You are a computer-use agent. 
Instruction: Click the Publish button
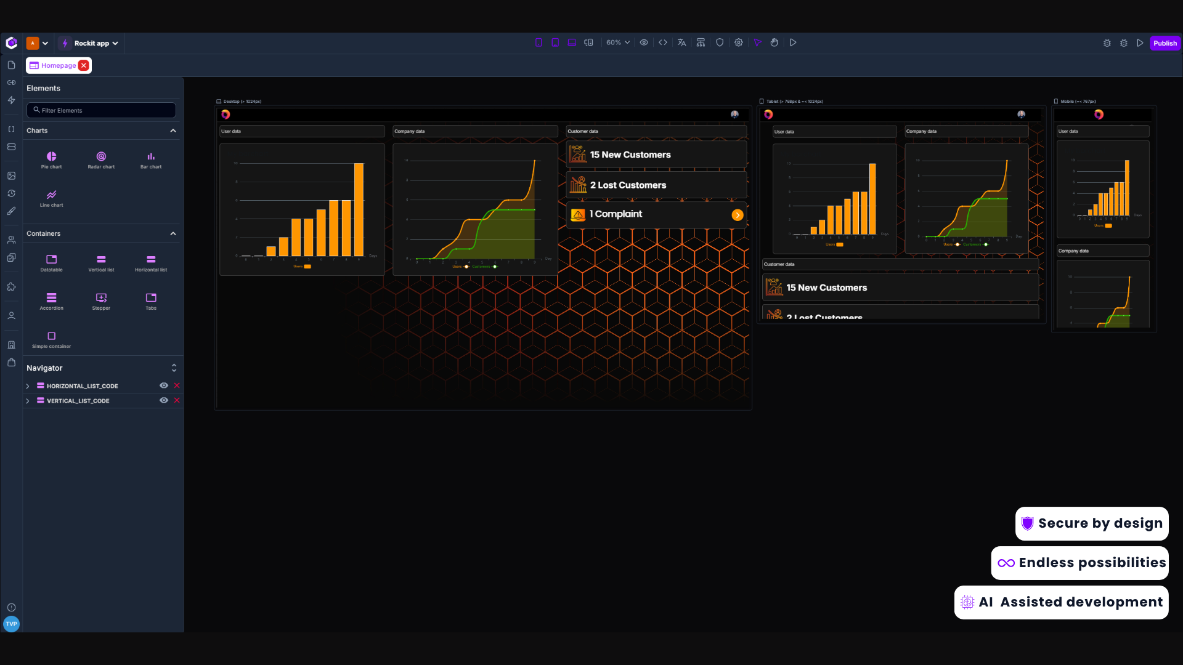tap(1165, 43)
